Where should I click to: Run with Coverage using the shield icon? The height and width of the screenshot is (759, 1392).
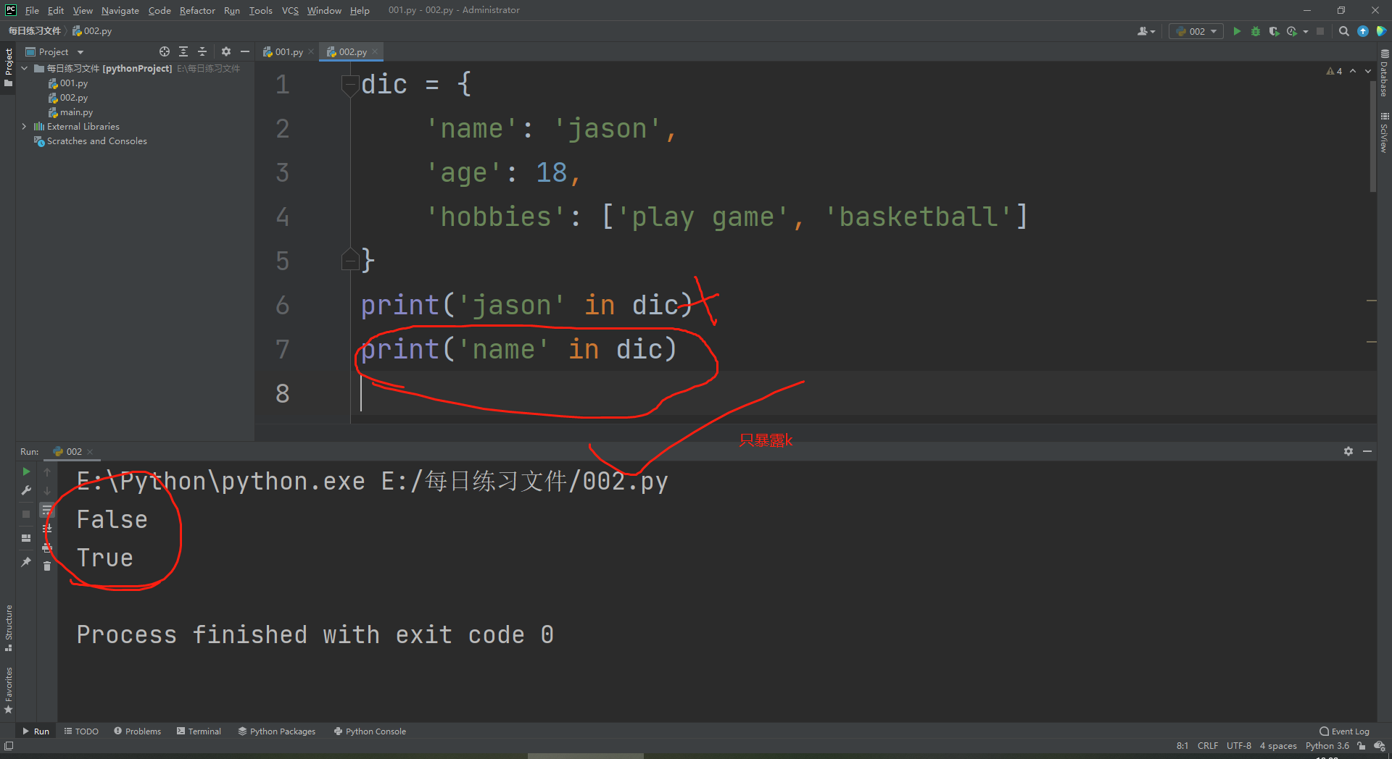click(1274, 31)
